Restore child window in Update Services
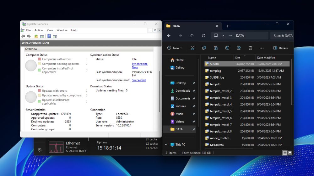 point(154,30)
